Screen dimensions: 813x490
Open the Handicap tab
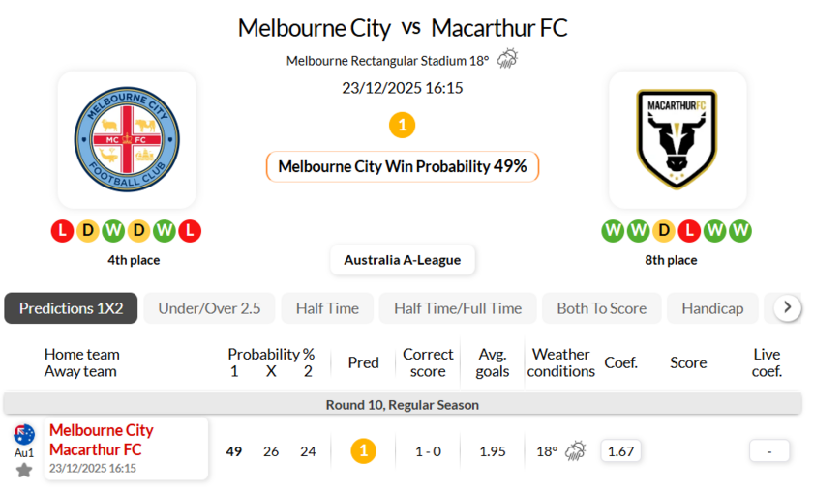712,308
